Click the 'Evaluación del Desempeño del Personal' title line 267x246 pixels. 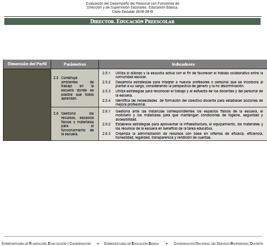tap(132, 3)
